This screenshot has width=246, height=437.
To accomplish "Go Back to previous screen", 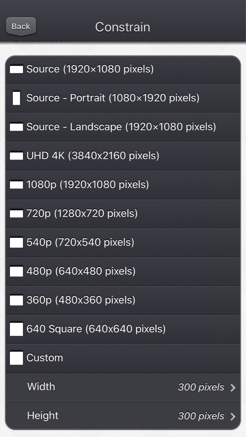I will (21, 27).
